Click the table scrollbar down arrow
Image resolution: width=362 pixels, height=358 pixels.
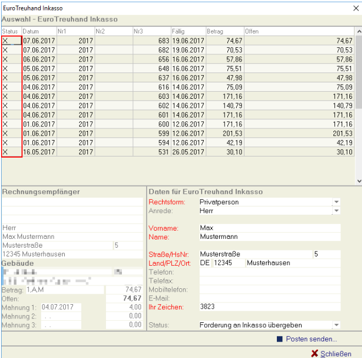click(x=359, y=181)
